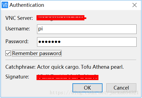Focus the Username input field
The width and height of the screenshot is (142, 98).
87,29
